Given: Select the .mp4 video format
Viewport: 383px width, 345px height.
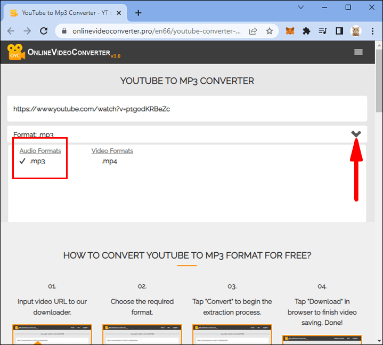Looking at the screenshot, I should click(x=109, y=161).
